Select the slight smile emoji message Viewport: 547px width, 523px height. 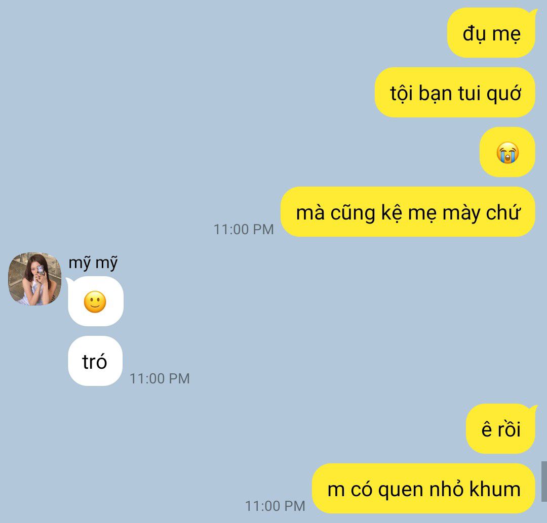click(95, 302)
